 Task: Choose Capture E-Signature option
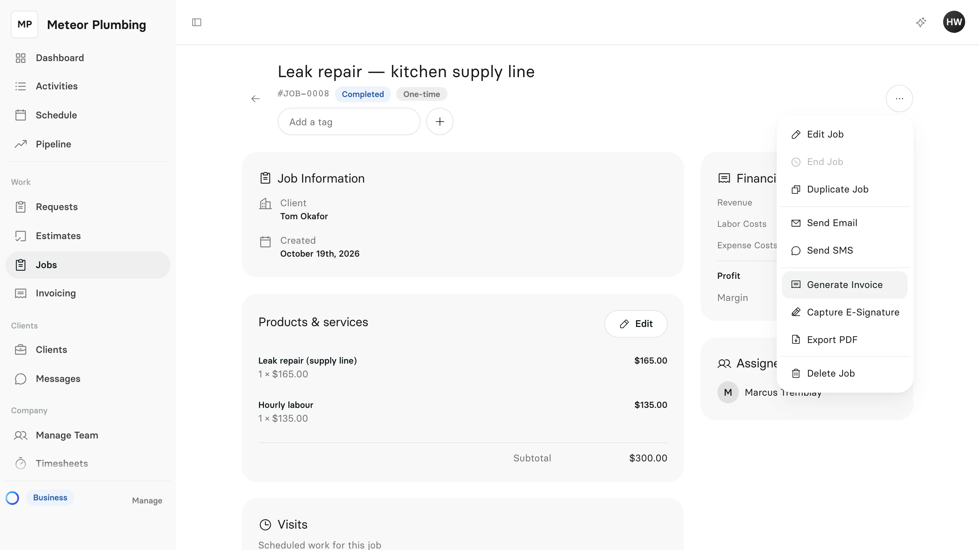click(844, 312)
